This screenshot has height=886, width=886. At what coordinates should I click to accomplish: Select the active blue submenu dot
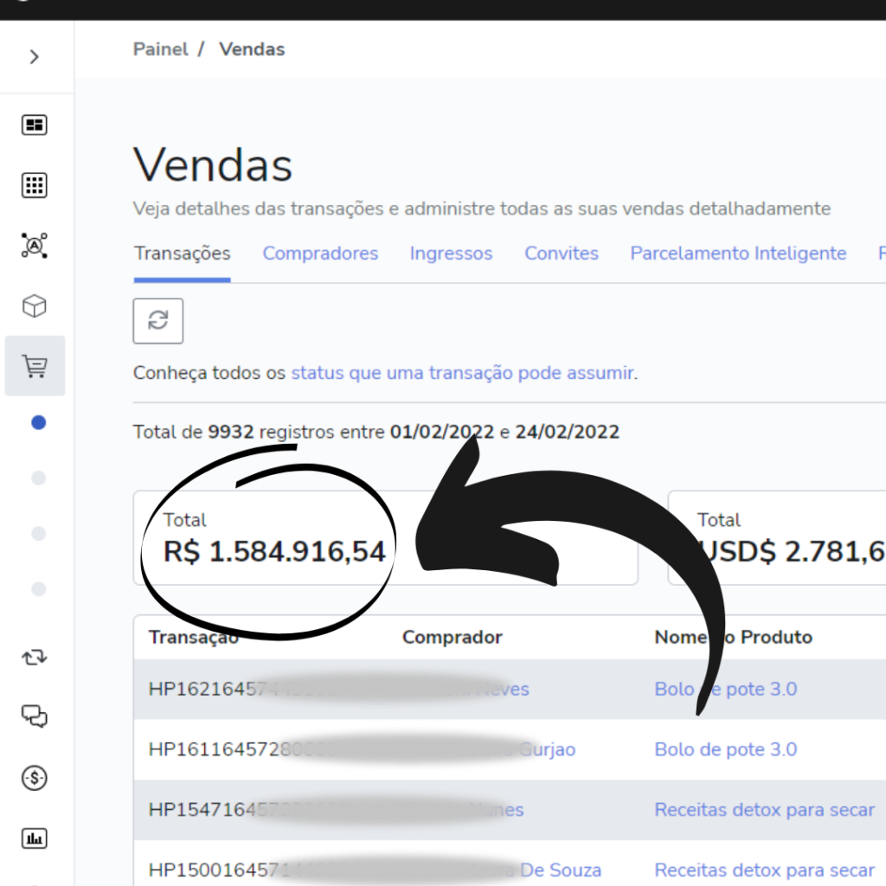(x=38, y=423)
